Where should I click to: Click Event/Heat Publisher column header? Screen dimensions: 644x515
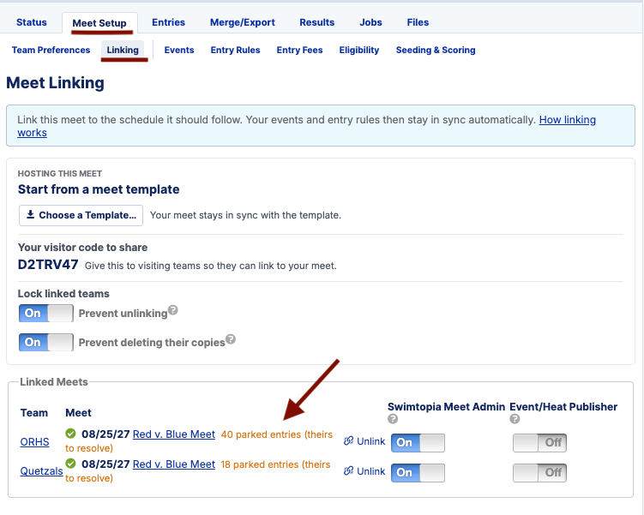(x=563, y=407)
